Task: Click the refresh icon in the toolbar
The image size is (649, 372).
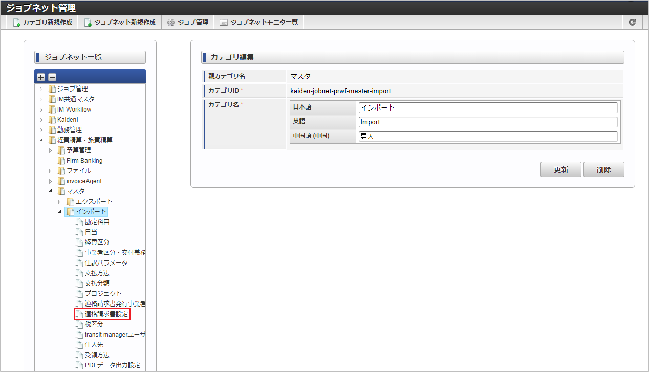Action: tap(632, 23)
